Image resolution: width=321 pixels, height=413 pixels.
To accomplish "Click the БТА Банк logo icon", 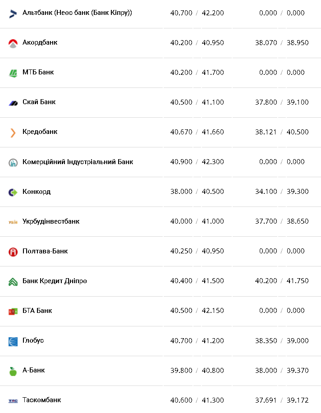I will point(13,311).
